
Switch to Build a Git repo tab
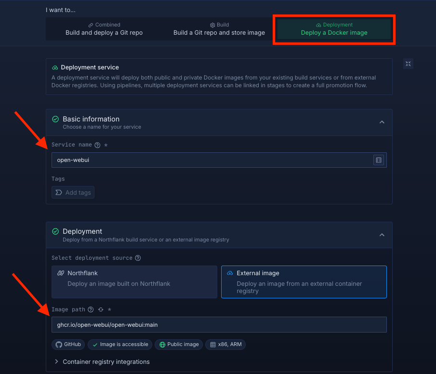pyautogui.click(x=219, y=29)
